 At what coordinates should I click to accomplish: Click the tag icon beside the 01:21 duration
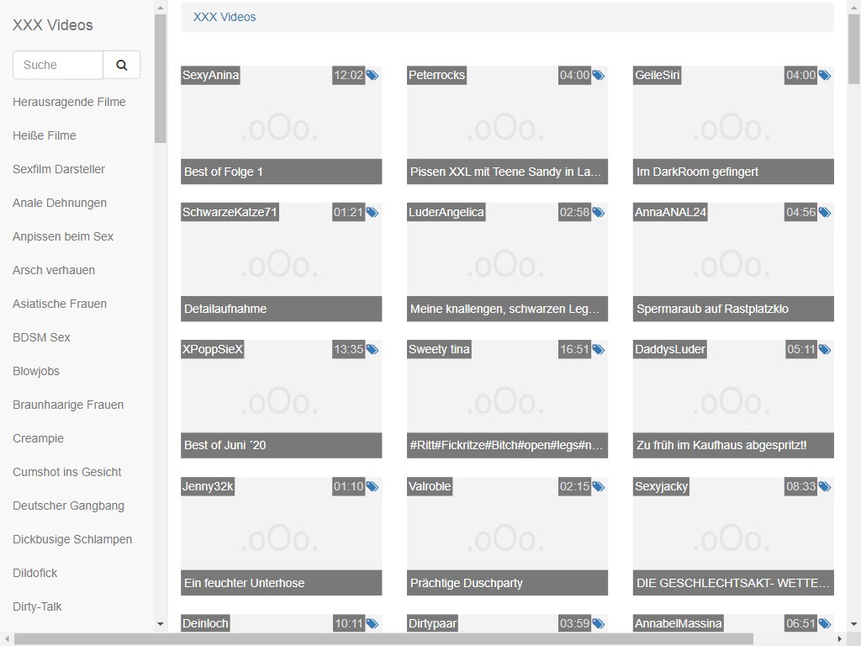[x=372, y=213]
